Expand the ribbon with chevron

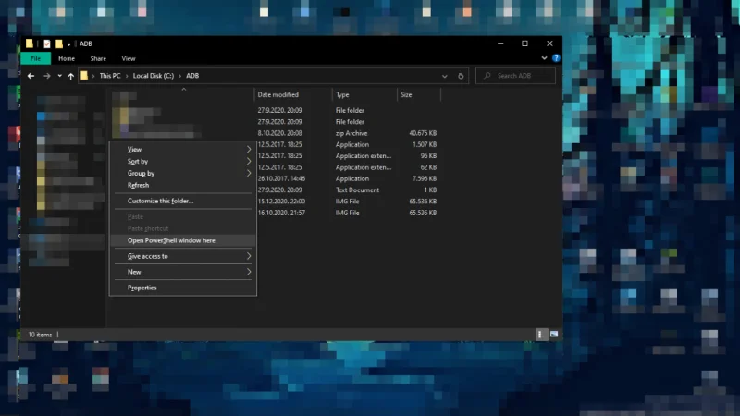pyautogui.click(x=544, y=58)
